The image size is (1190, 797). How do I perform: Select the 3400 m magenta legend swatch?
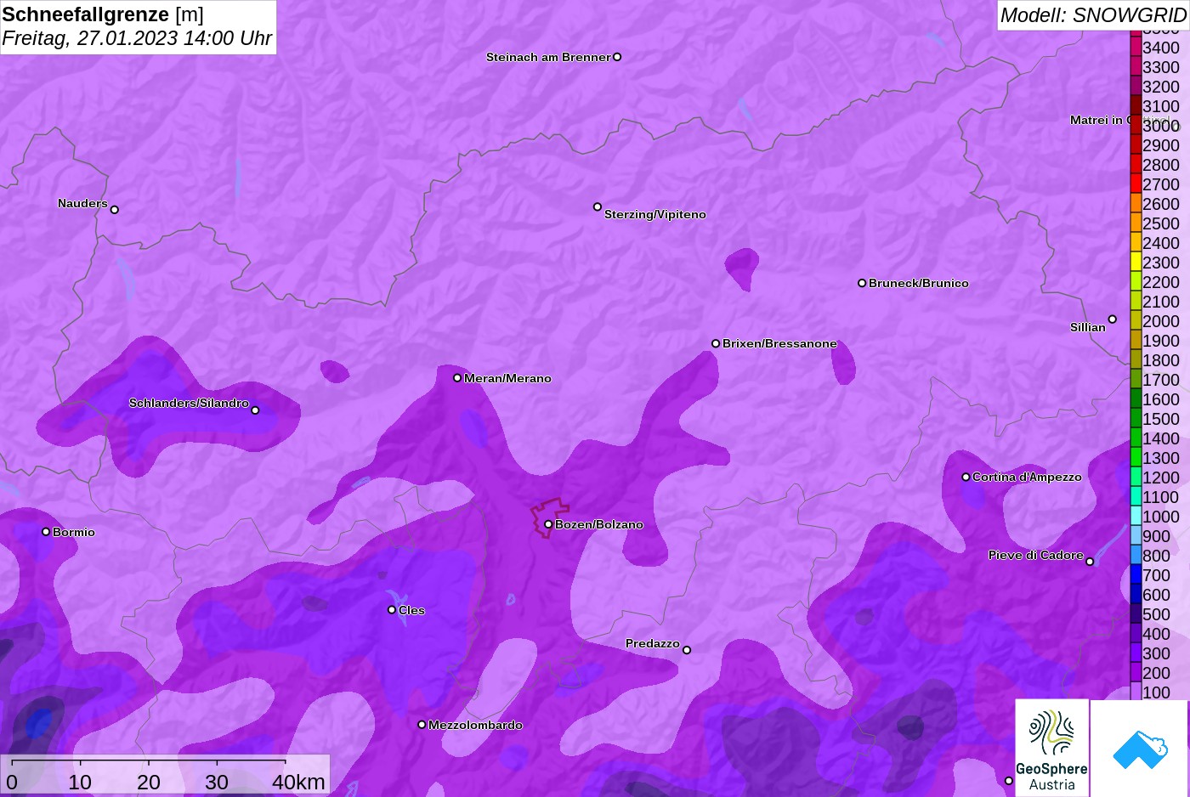tap(1136, 48)
